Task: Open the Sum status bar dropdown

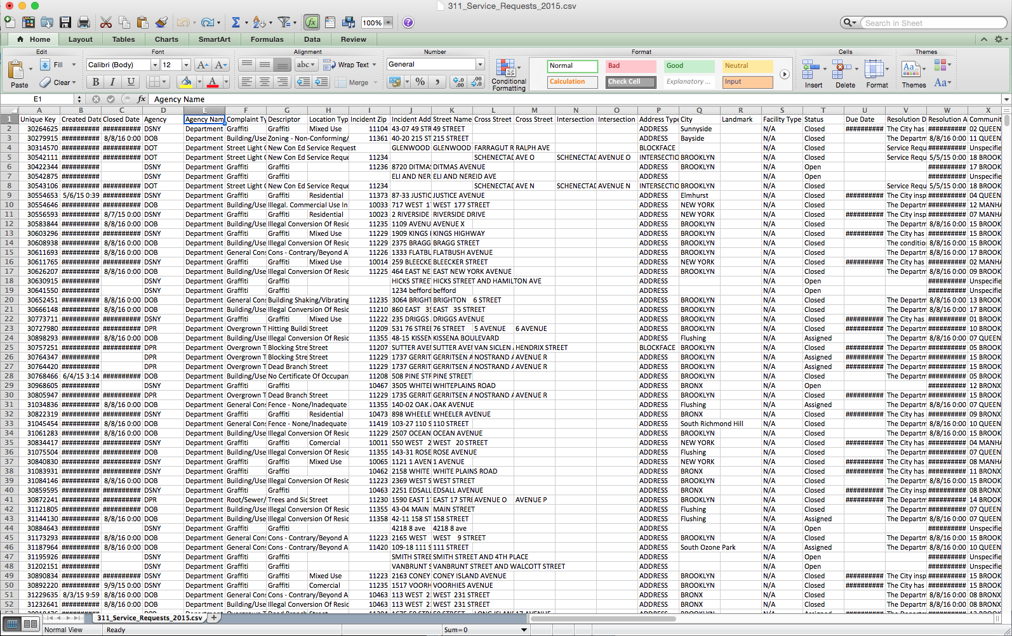Action: pyautogui.click(x=524, y=630)
